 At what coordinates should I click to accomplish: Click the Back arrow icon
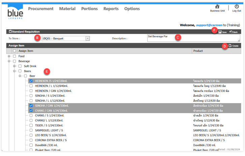click(x=231, y=32)
